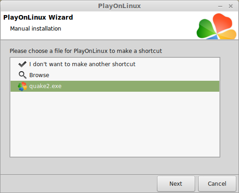
Task: Click the clover icon next to quake2.exe
Action: 22,86
